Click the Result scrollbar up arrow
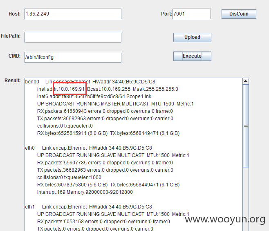The image size is (269, 231). pos(246,81)
